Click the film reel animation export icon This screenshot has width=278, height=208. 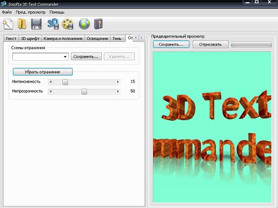click(x=68, y=24)
